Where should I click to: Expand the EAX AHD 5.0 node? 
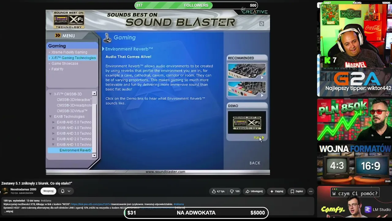[54, 122]
